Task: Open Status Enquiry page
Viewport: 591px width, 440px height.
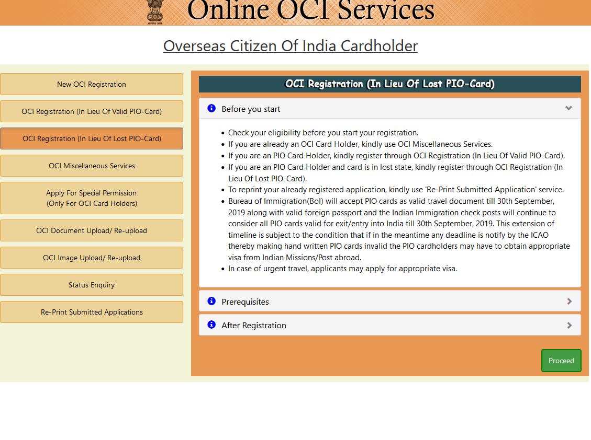Action: pyautogui.click(x=92, y=285)
